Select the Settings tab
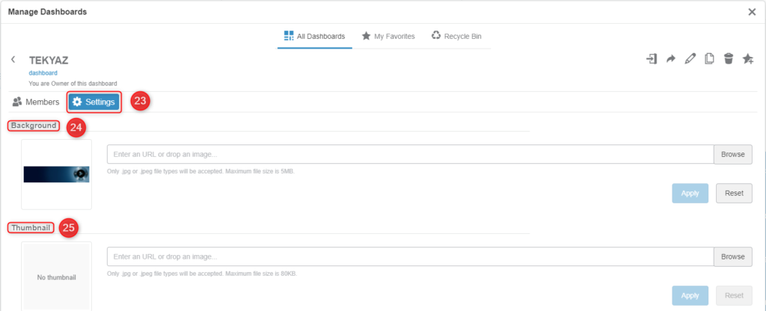Viewport: 766px width, 311px height. (x=94, y=102)
